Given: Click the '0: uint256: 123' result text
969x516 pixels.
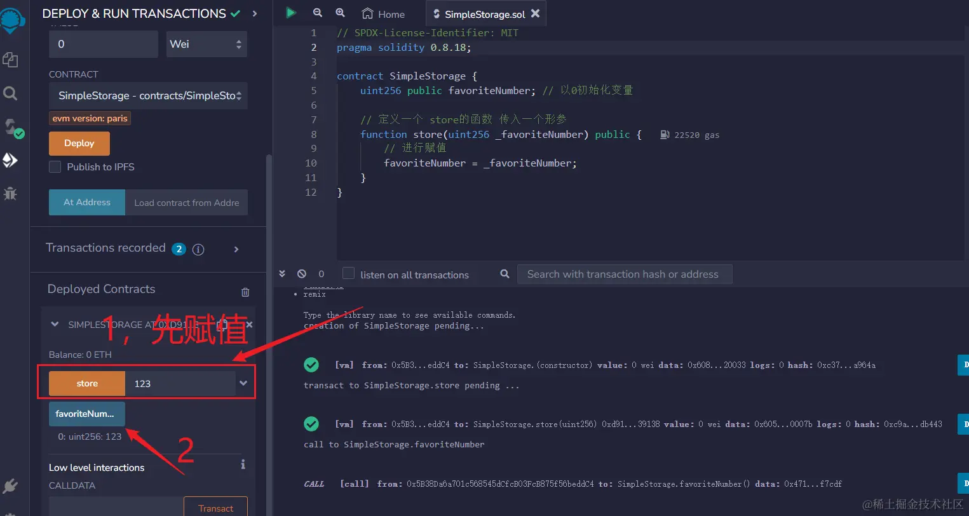Looking at the screenshot, I should pyautogui.click(x=90, y=437).
